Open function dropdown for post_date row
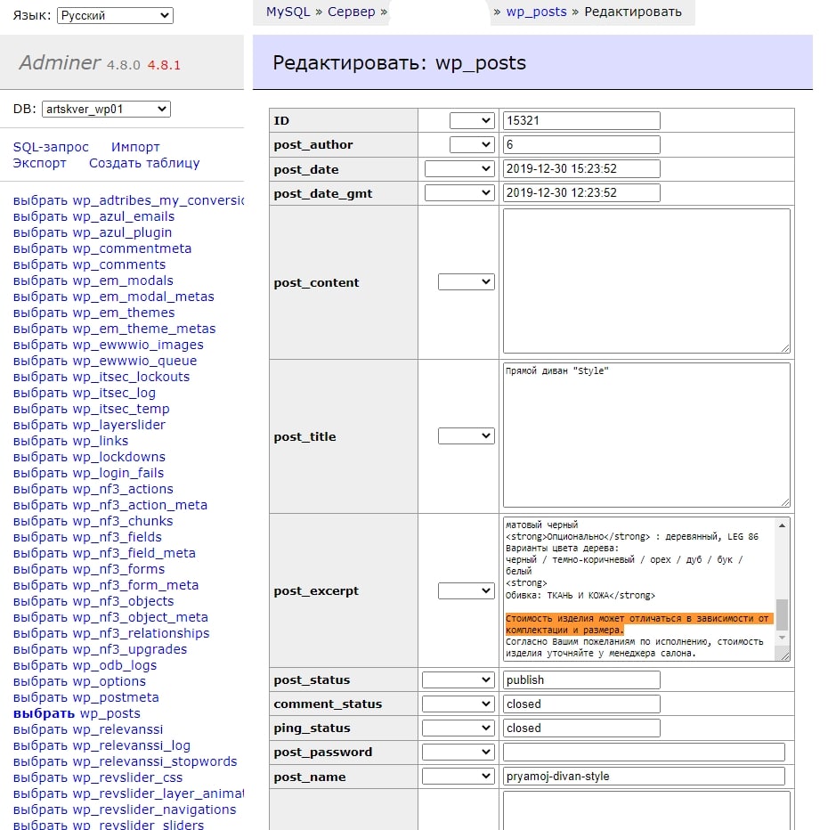The image size is (836, 830). pos(459,169)
